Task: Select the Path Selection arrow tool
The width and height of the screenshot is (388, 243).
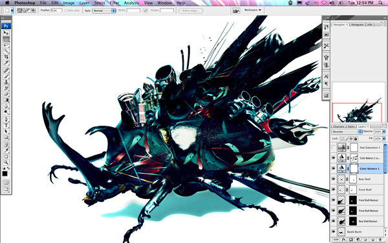Action: coord(6,131)
